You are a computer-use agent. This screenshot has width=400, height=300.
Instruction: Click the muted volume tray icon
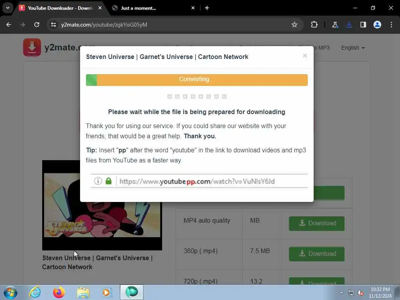tap(361, 293)
